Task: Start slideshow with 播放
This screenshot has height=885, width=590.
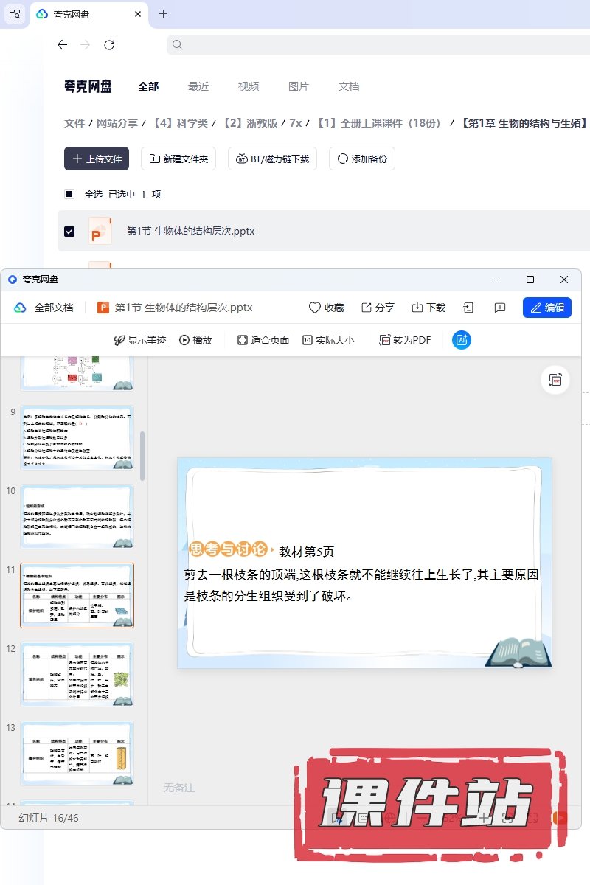Action: pyautogui.click(x=195, y=340)
